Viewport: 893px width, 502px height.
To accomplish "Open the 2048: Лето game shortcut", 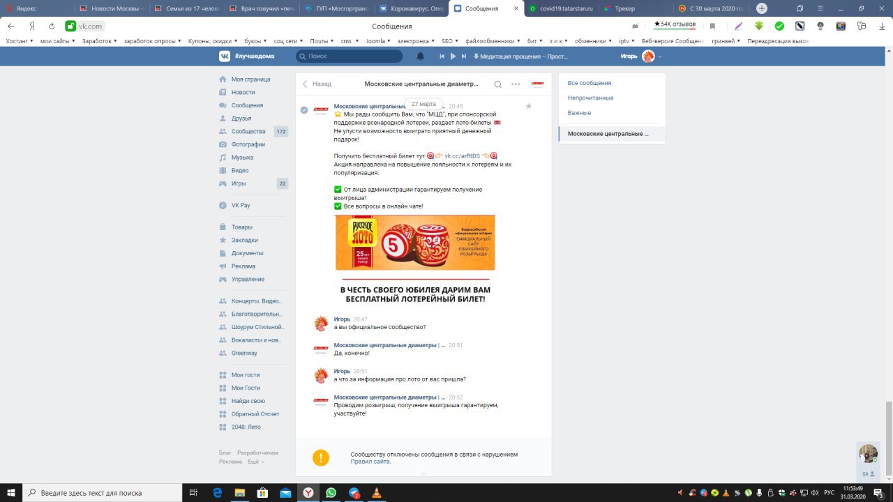I will pos(246,427).
